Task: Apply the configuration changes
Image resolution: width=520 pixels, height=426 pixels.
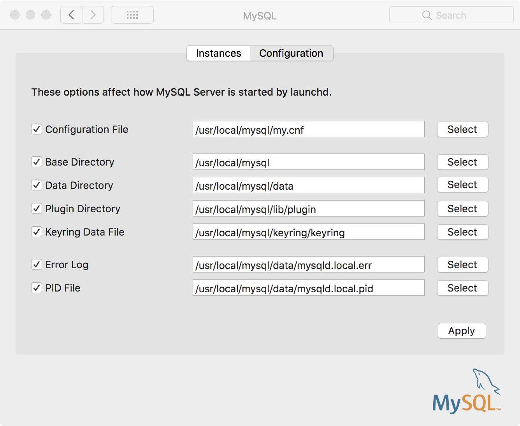Action: [x=462, y=331]
